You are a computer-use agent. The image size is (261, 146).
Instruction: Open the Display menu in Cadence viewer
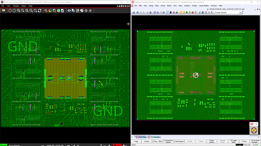point(16,6)
